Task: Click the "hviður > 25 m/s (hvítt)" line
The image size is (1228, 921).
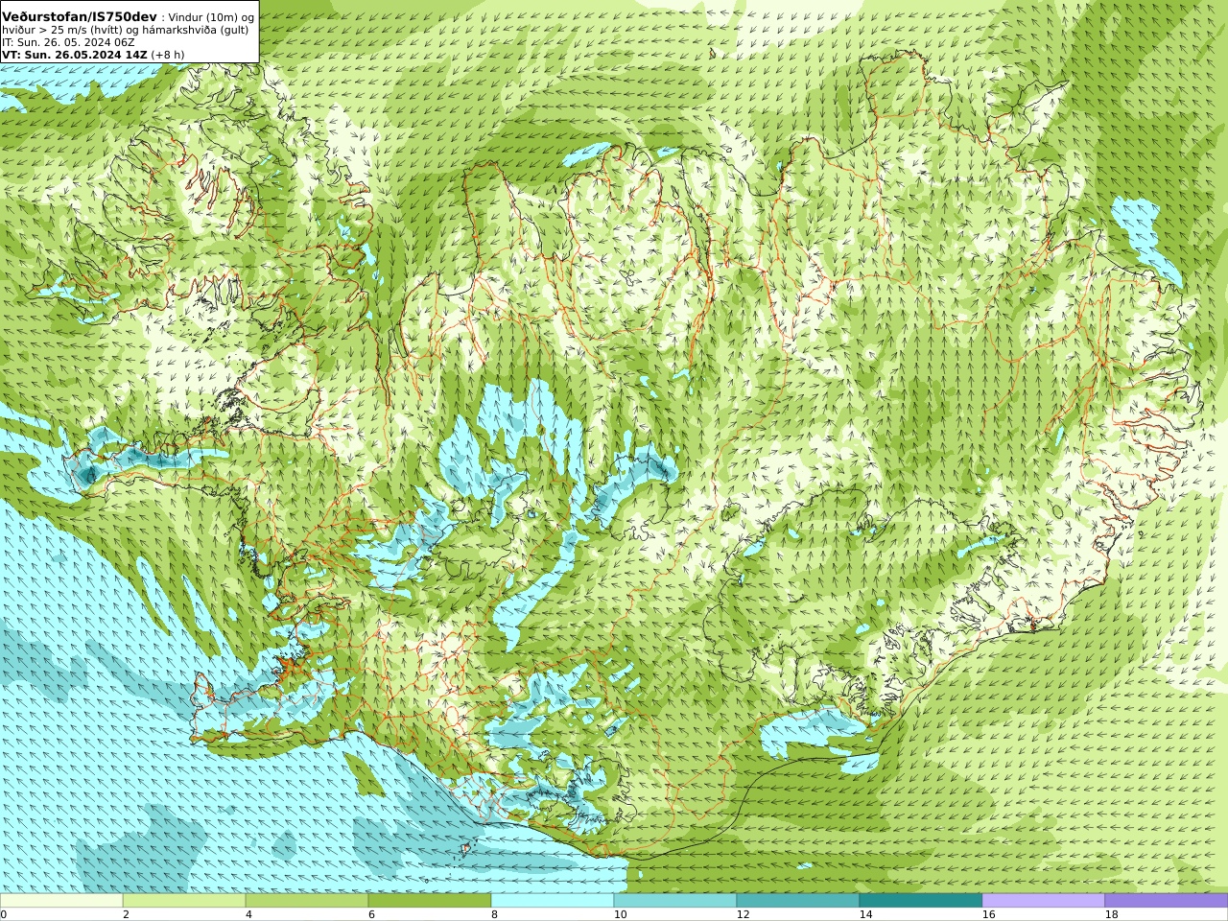Action: (x=64, y=30)
